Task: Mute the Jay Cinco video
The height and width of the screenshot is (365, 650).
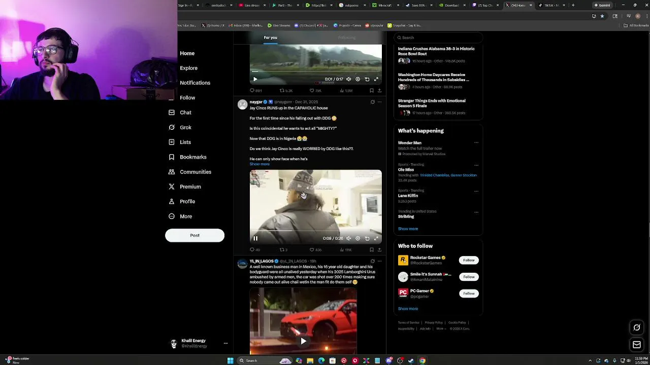Action: click(x=348, y=238)
